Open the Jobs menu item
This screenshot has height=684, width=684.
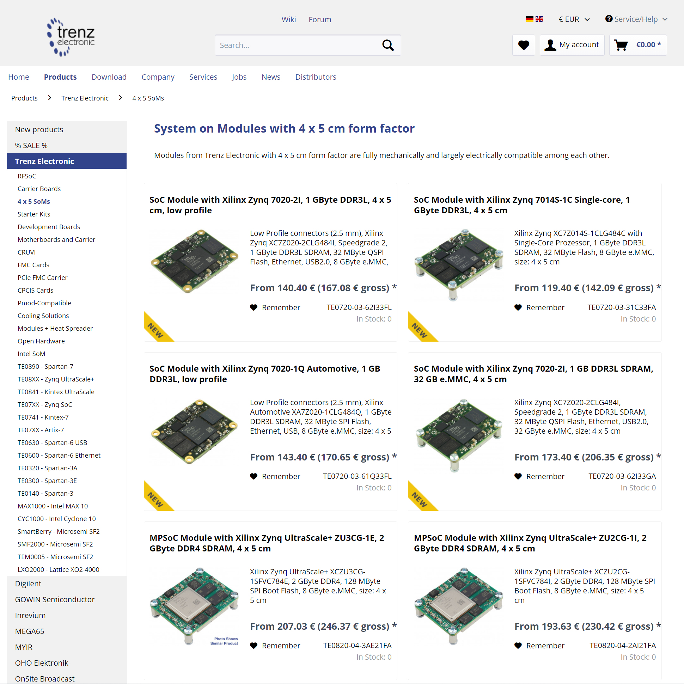[239, 77]
